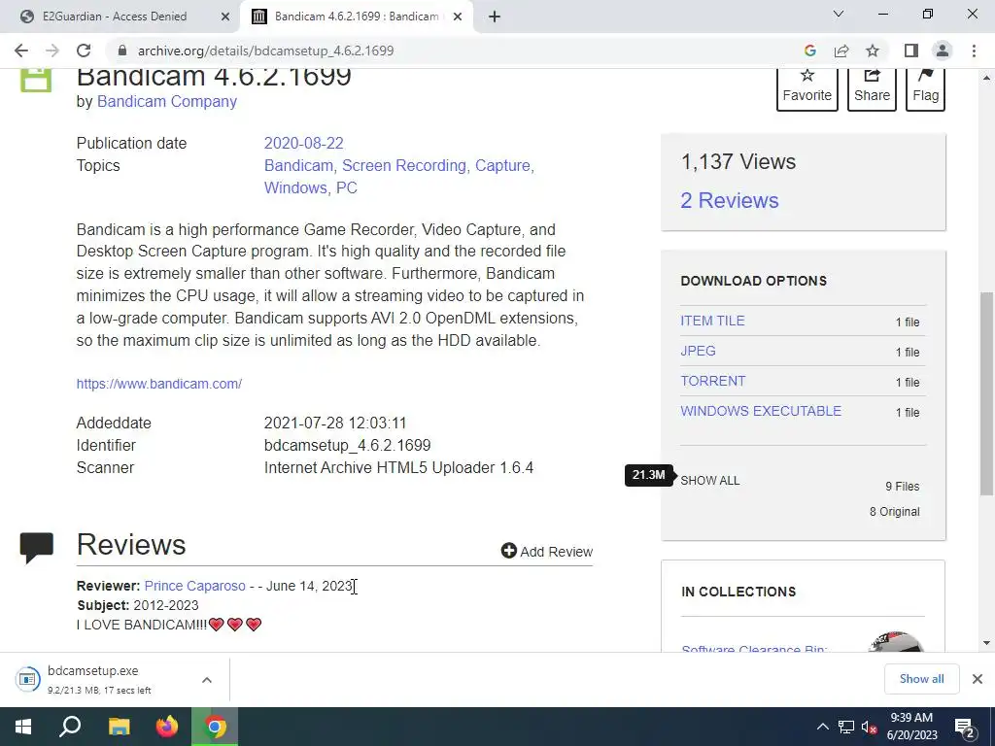Screen dimensions: 995x746
Task: Open the Bandicam Company link
Action: (167, 101)
